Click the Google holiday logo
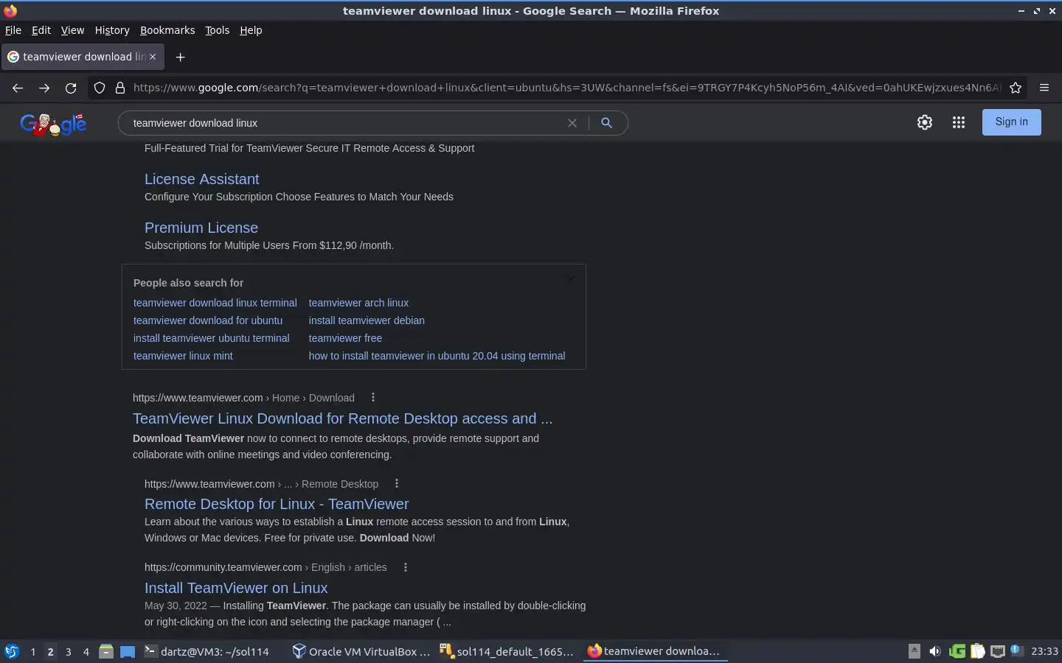 pyautogui.click(x=53, y=124)
